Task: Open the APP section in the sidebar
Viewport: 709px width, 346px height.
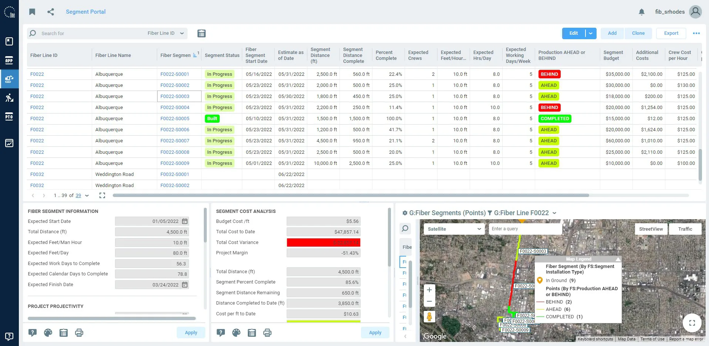Action: point(9,60)
